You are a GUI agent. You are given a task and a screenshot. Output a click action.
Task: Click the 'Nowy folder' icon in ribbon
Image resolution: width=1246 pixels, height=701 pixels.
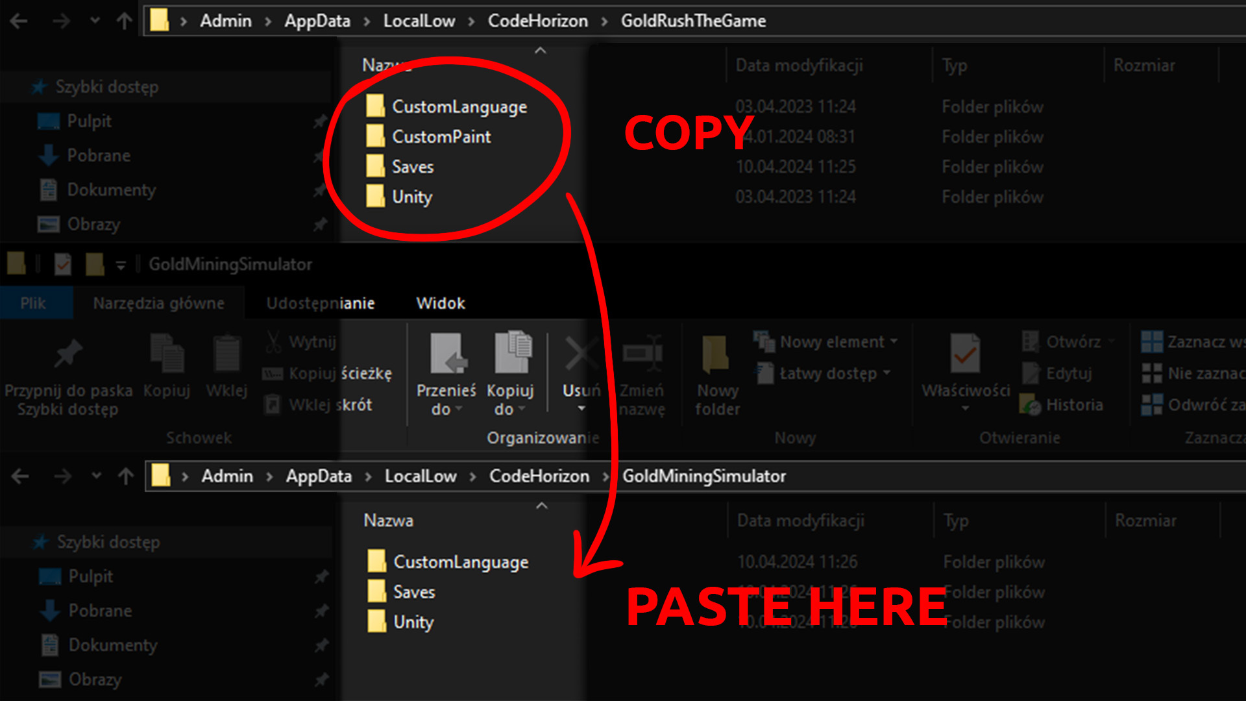click(716, 355)
